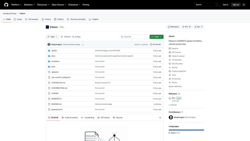Click the alexprengere avatar in commit bar
The width and height of the screenshot is (250, 141).
point(49,44)
